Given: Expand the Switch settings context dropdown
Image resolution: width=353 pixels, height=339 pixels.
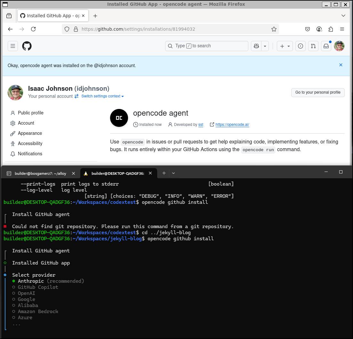Looking at the screenshot, I should (x=102, y=96).
